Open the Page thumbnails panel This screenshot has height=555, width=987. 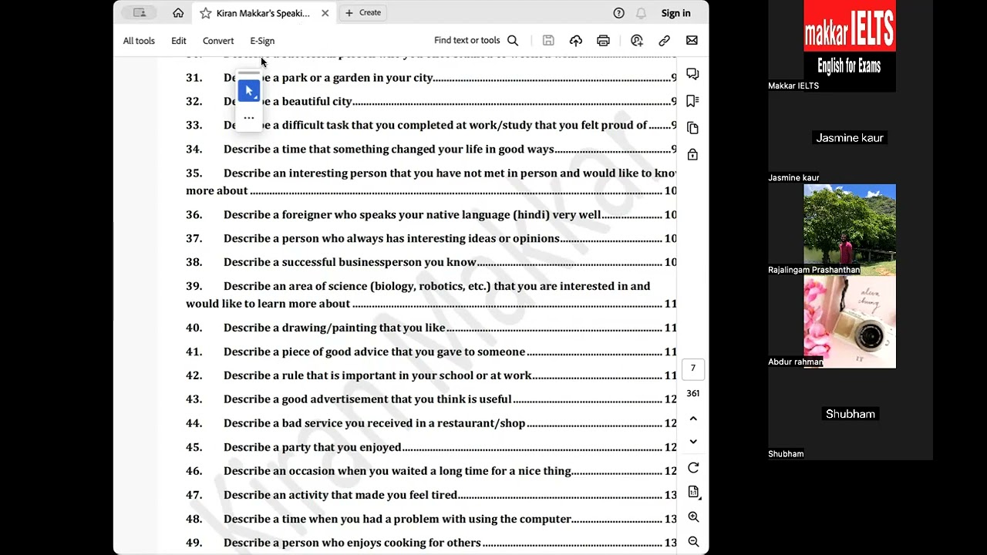click(692, 128)
